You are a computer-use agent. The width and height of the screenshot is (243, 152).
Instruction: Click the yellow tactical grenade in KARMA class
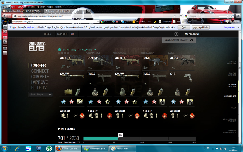[x=188, y=92]
